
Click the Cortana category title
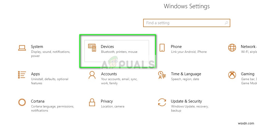pos(38,101)
